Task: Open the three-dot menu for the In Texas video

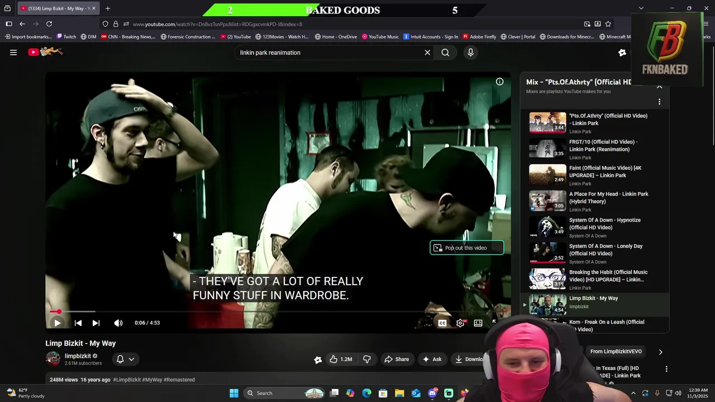Action: tap(666, 369)
